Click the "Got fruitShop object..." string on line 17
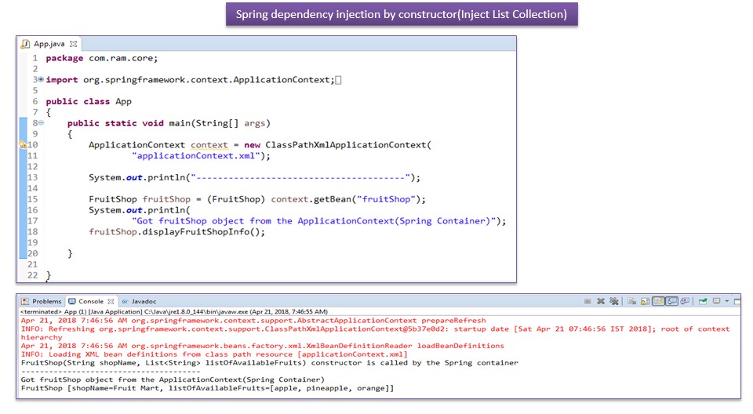753x414 pixels. pos(314,221)
